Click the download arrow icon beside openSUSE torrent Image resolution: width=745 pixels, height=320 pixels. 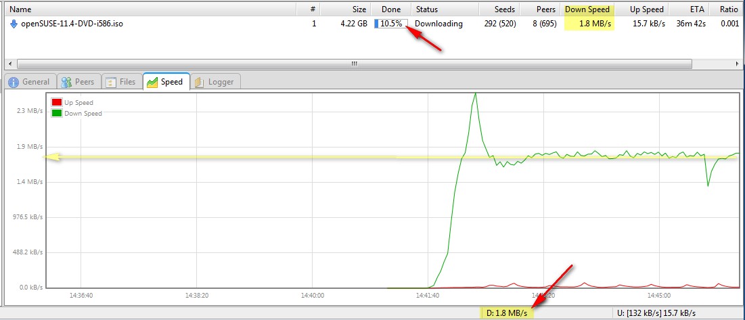coord(14,24)
